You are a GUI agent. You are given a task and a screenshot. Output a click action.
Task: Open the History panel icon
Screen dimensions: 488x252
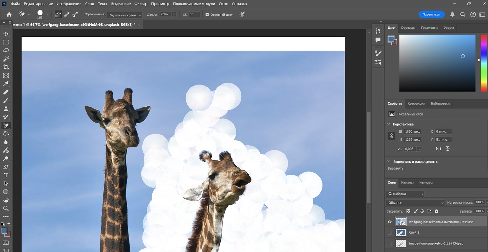point(378,31)
